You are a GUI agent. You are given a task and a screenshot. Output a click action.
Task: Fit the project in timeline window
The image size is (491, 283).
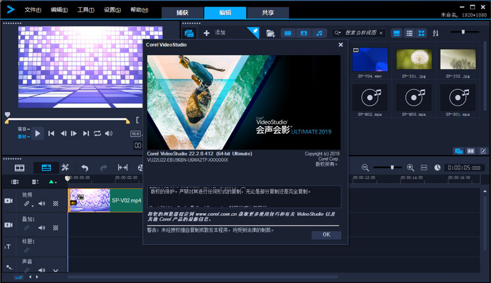click(423, 168)
